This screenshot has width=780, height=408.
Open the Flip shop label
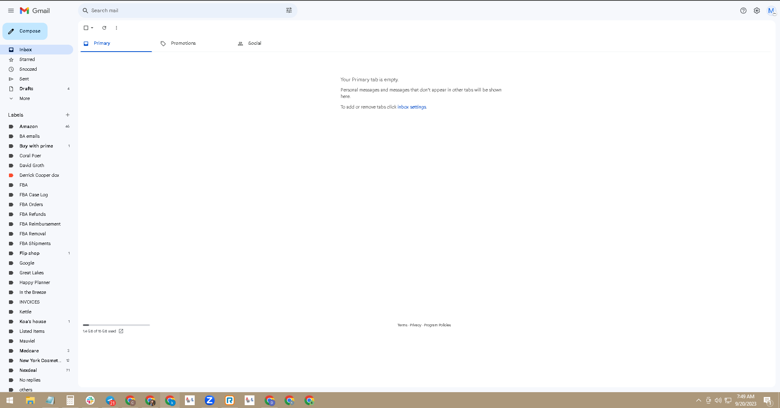[37, 253]
